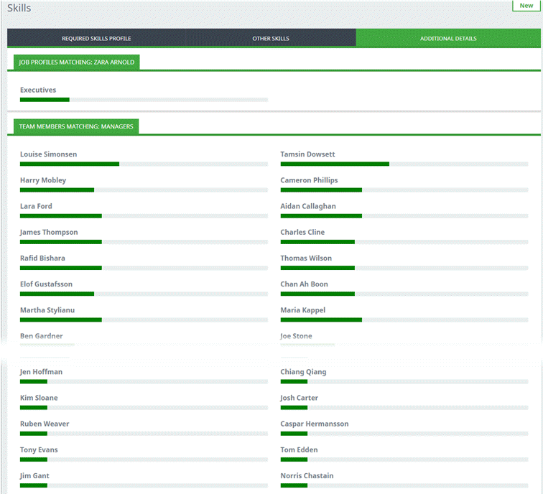Switch to Required Skills Profile tab
The height and width of the screenshot is (494, 543).
96,38
